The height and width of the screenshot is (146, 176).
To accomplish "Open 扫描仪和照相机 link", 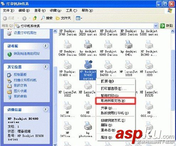I will coord(25,80).
